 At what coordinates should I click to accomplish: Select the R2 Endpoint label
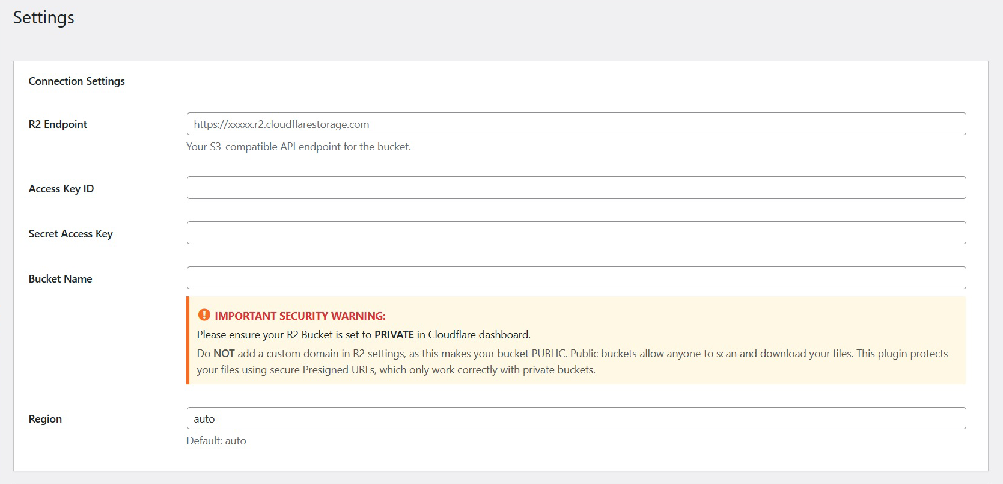pos(58,124)
